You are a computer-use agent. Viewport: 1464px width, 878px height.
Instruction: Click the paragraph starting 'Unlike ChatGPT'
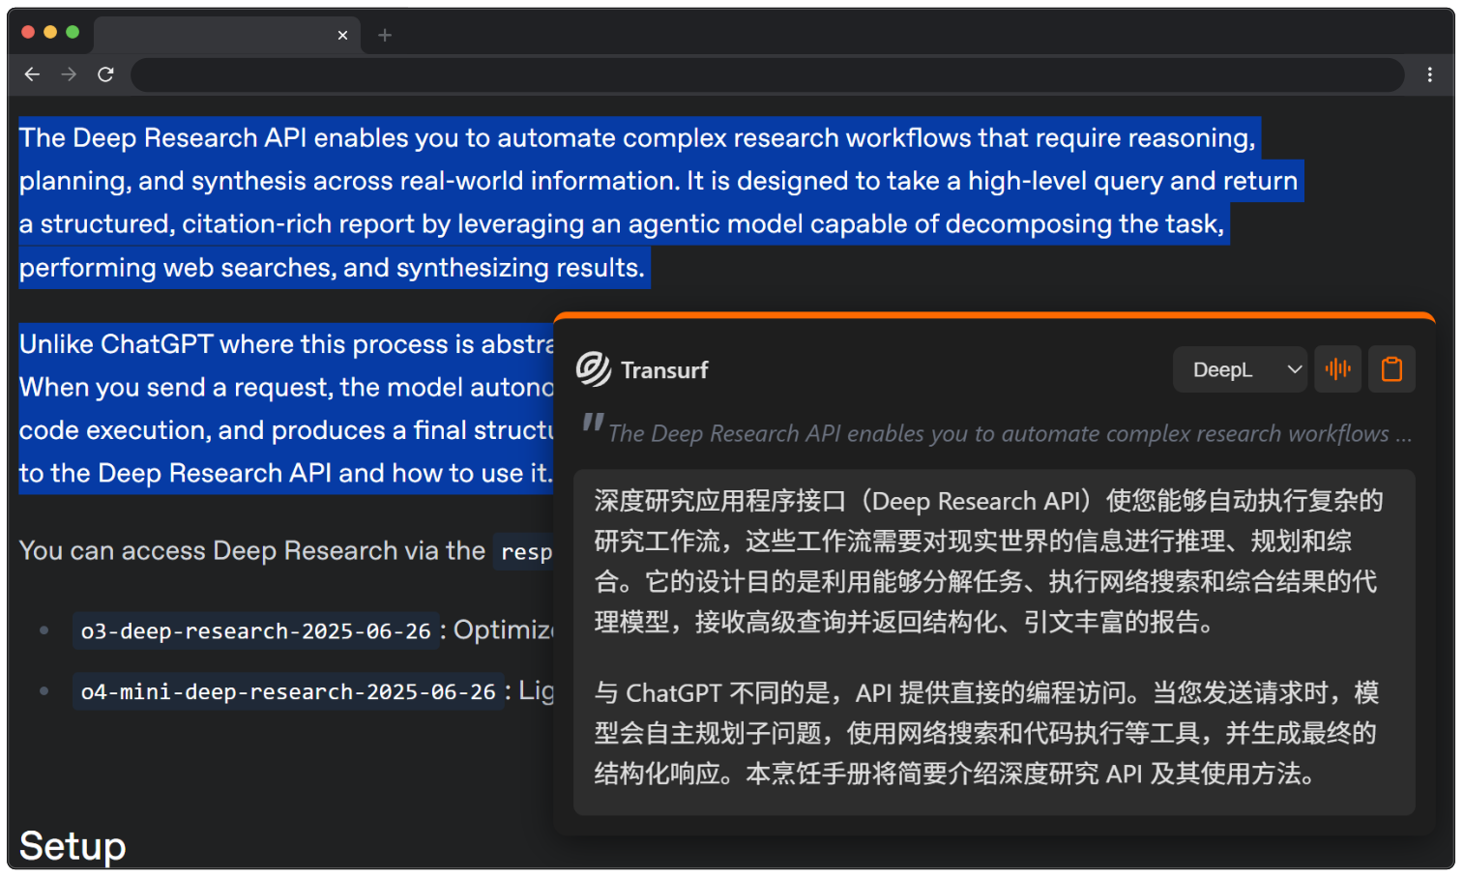pyautogui.click(x=286, y=408)
